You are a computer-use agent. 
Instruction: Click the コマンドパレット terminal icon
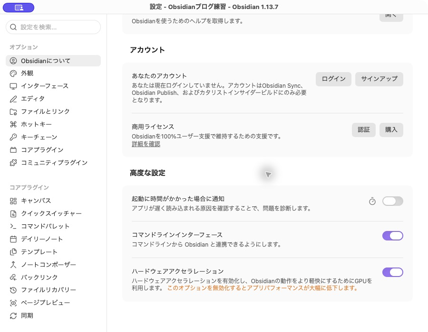click(x=13, y=226)
